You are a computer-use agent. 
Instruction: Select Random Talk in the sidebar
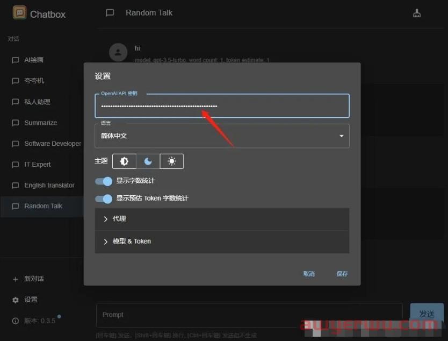click(42, 206)
